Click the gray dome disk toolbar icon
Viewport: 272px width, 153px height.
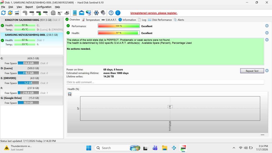tap(53, 13)
